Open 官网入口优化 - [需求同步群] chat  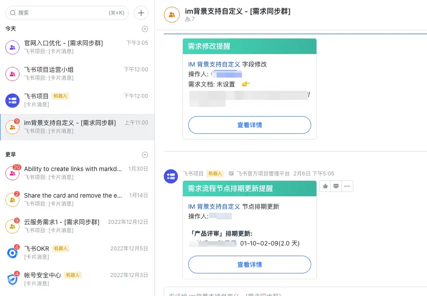click(x=77, y=47)
